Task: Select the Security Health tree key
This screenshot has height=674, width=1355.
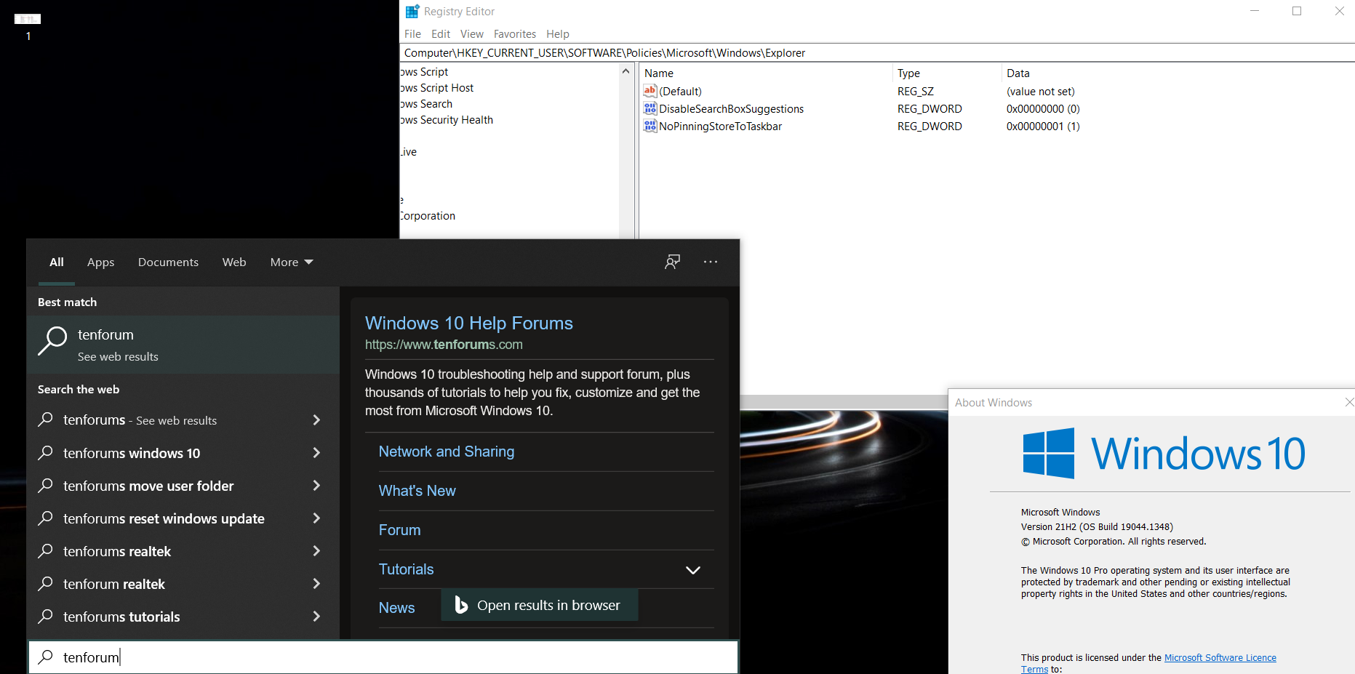Action: pos(447,120)
